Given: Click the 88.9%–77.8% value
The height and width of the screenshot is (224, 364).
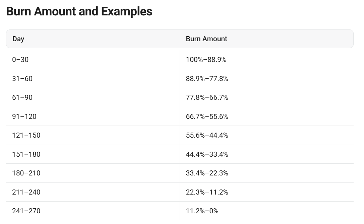Looking at the screenshot, I should [x=207, y=79].
